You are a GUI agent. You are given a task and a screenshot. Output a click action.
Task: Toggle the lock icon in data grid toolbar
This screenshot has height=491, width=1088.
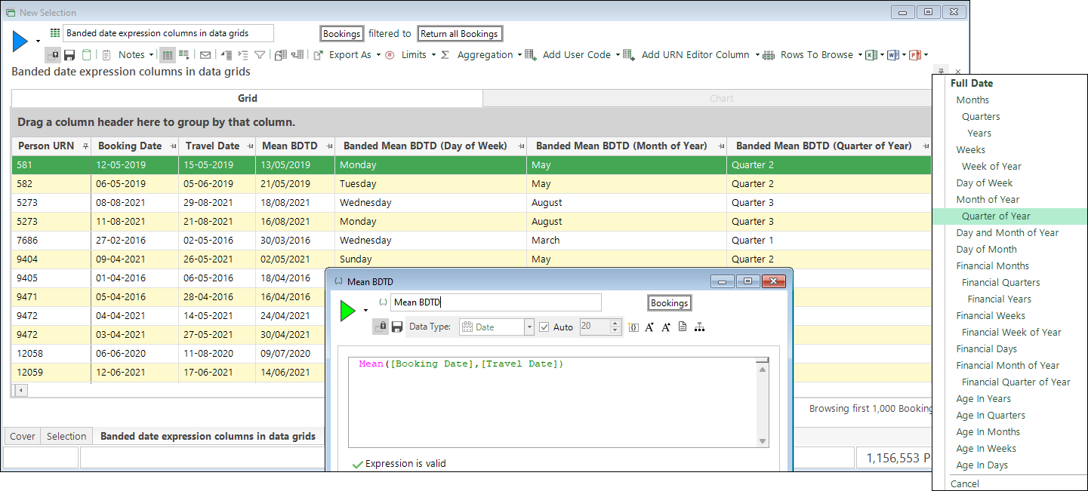(x=54, y=55)
